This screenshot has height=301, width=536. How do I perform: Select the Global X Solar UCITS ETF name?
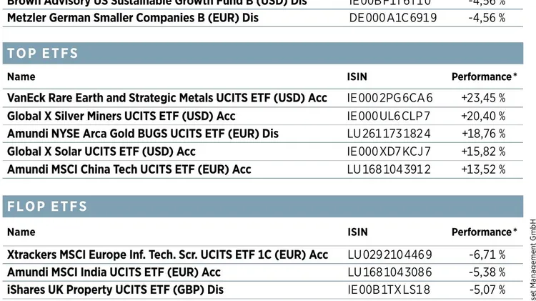tap(101, 152)
